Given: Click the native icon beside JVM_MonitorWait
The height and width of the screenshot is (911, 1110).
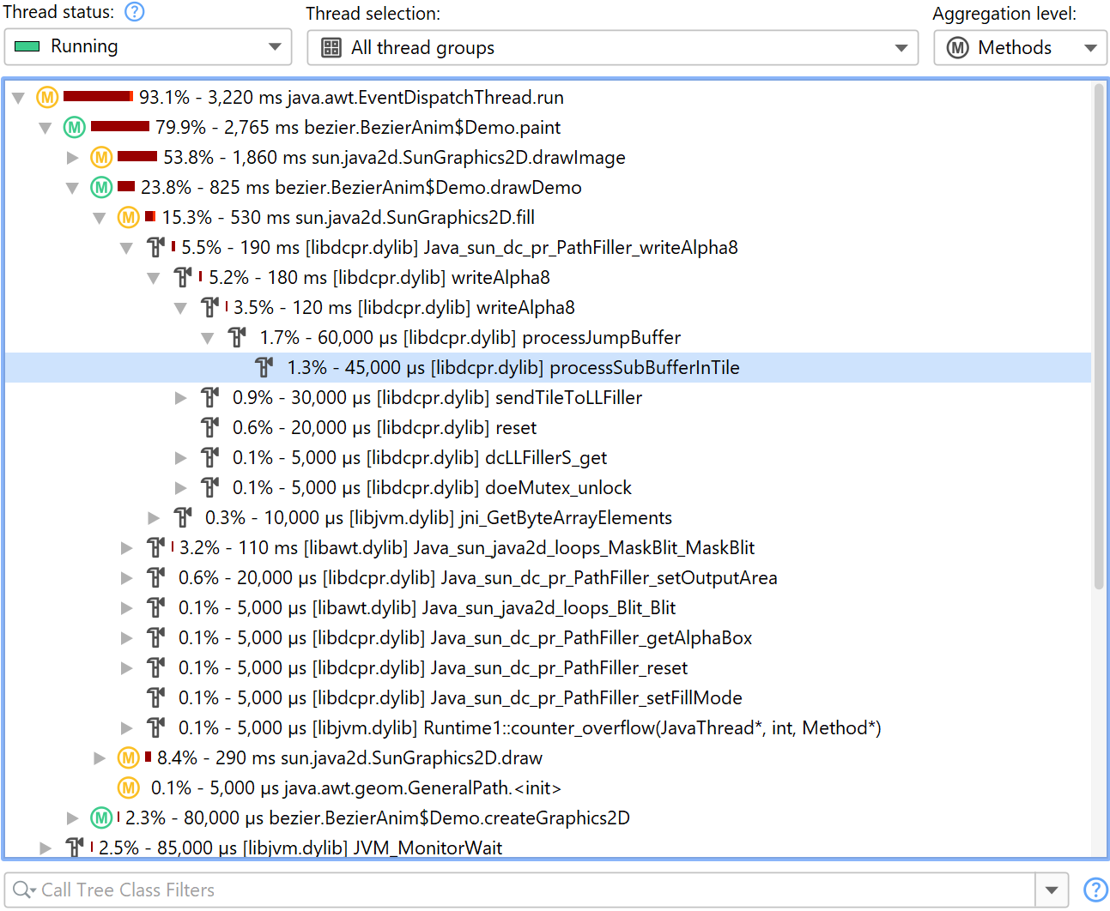Looking at the screenshot, I should coord(75,848).
